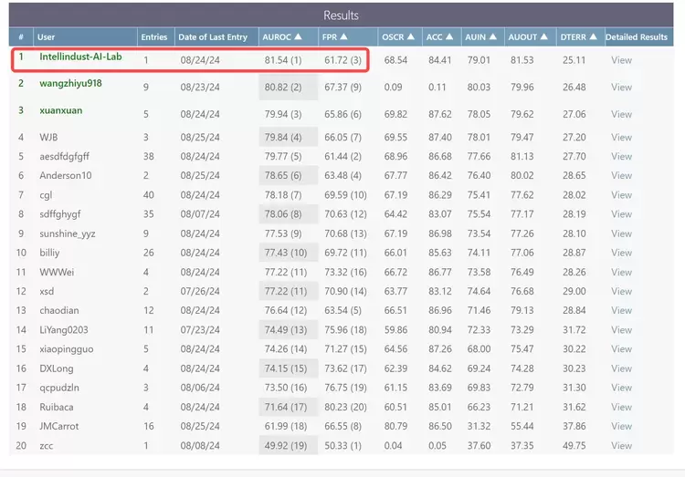View detailed results for JMCarrot

point(621,426)
